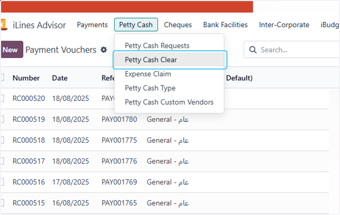Click date 18/08/2025 in row RC000520

click(71, 98)
